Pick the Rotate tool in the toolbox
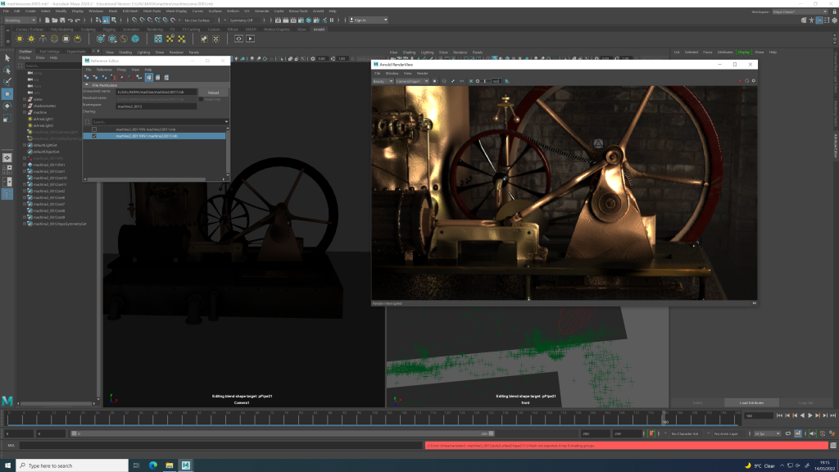This screenshot has width=839, height=472. pos(7,106)
